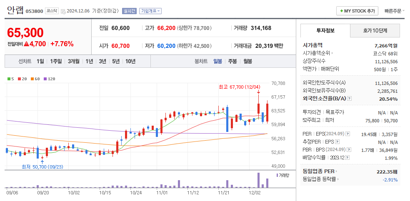Click the percentage change +7.76%

(x=62, y=44)
